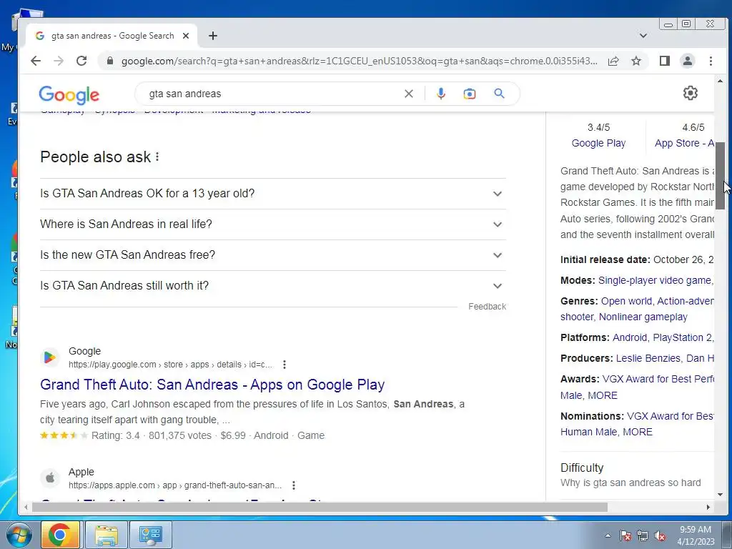
Task: Click the apps.apple.com result URL
Action: (175, 485)
